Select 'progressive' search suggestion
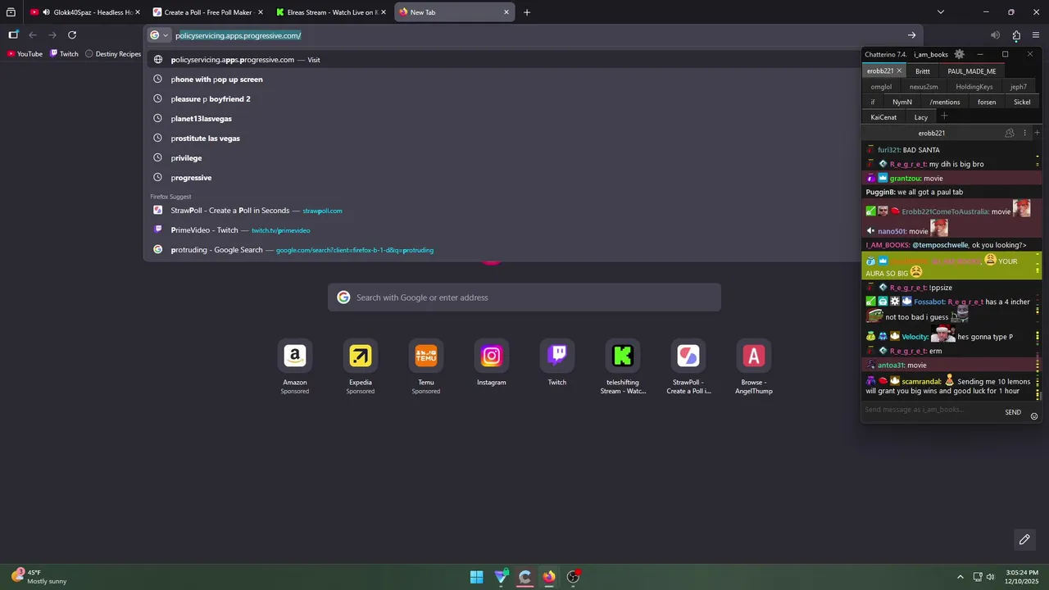 click(502, 178)
